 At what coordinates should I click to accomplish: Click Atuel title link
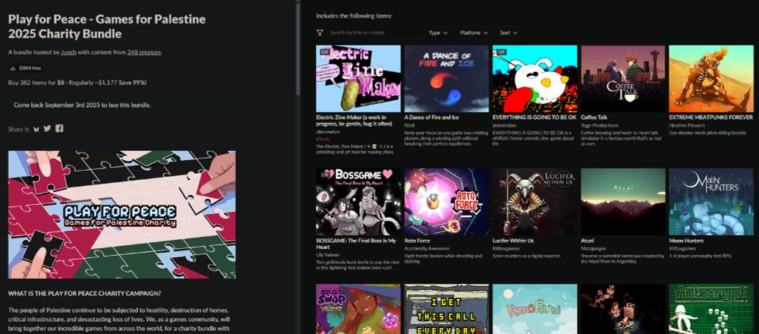(x=587, y=241)
